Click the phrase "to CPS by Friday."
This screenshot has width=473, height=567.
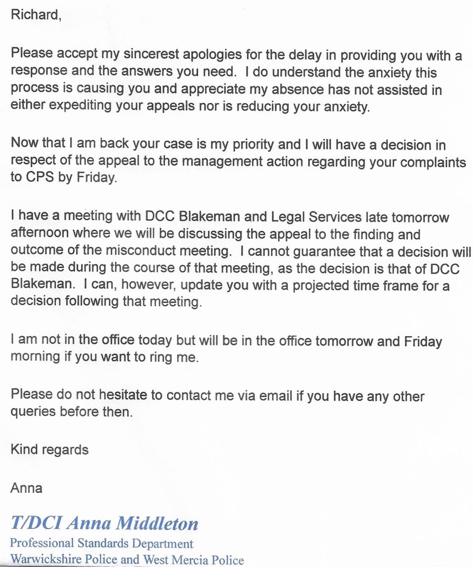pyautogui.click(x=64, y=179)
